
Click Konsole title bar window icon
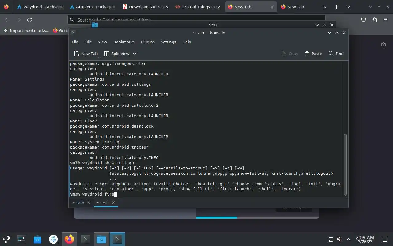[73, 32]
